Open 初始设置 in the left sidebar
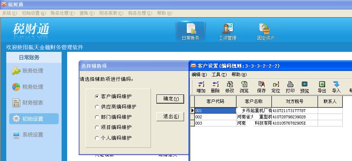The height and width of the screenshot is (161, 352). (x=34, y=119)
